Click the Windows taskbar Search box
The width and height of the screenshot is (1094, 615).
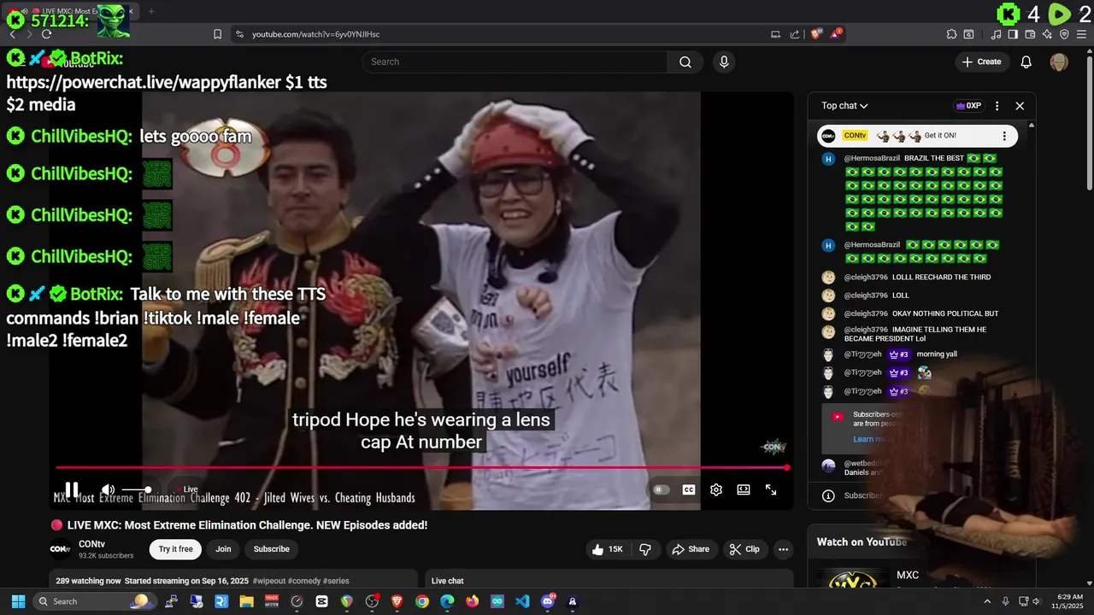point(93,601)
